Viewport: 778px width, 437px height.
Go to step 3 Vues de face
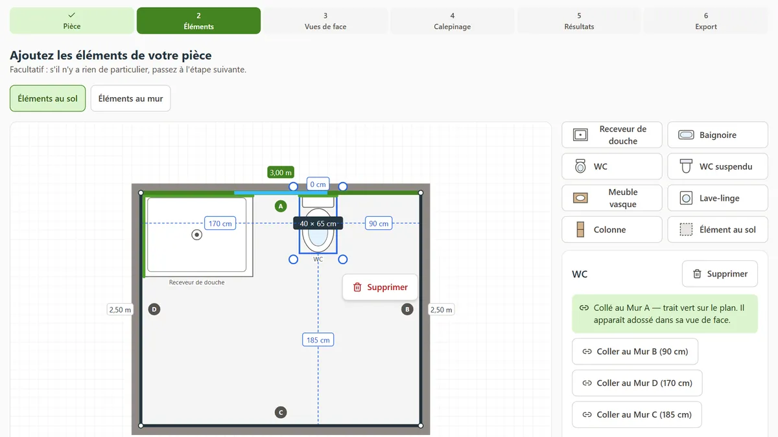click(x=325, y=21)
